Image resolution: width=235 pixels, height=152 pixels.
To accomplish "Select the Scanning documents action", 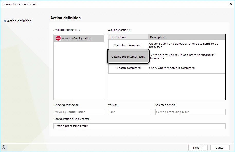I will click(x=128, y=45).
